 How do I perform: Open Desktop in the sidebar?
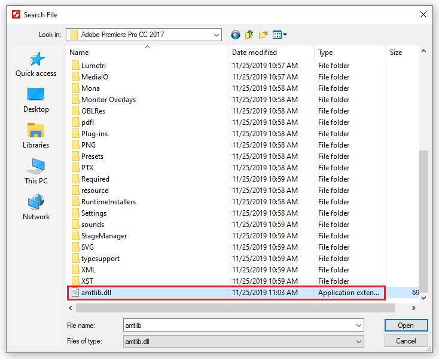[x=36, y=100]
